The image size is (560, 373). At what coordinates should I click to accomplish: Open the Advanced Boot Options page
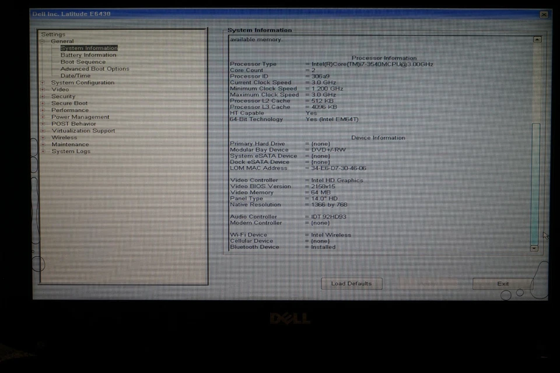pos(94,68)
